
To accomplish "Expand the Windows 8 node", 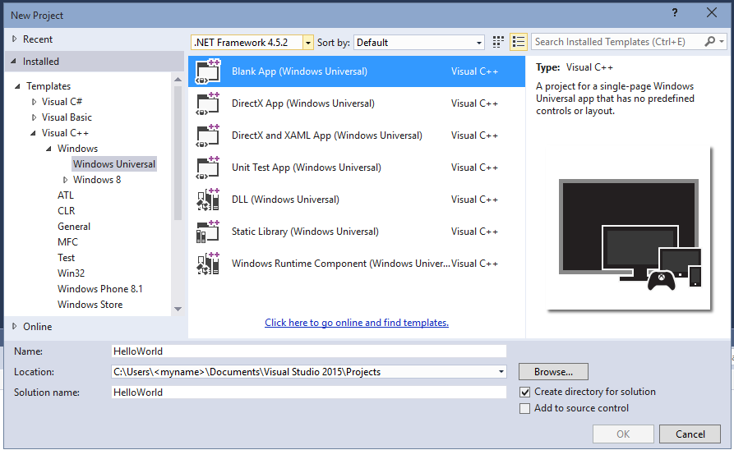I will [65, 180].
